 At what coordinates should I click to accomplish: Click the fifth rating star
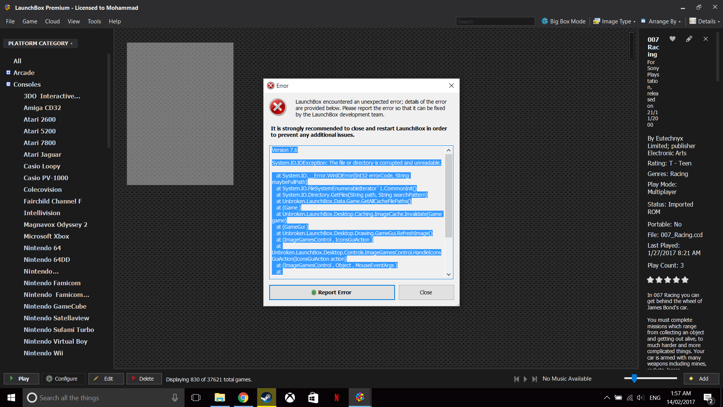685,280
